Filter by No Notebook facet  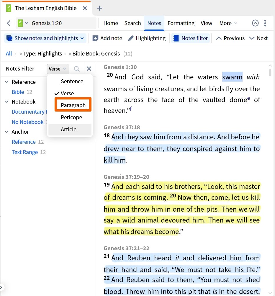pos(27,122)
